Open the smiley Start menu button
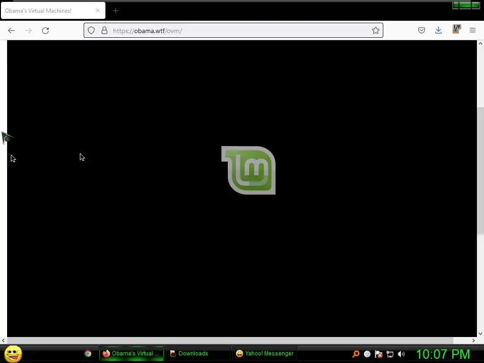This screenshot has height=363, width=484. click(13, 354)
